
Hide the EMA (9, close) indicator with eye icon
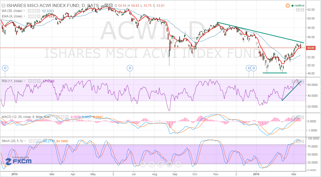coord(30,16)
